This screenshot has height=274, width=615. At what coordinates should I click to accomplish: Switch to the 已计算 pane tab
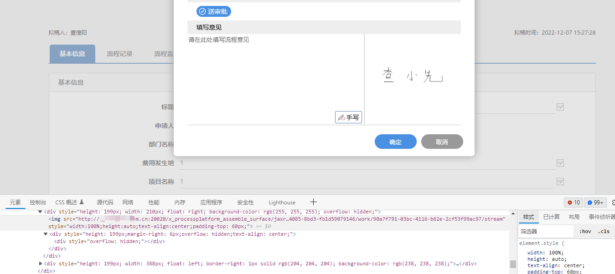(551, 217)
